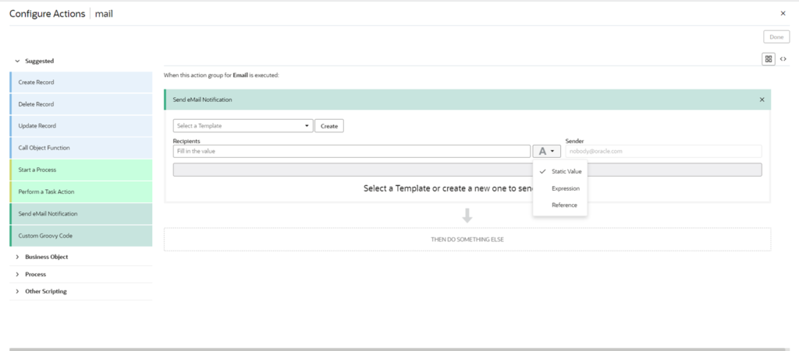Screen dimensions: 799x351
Task: Click into the Recipients input field
Action: click(x=352, y=151)
